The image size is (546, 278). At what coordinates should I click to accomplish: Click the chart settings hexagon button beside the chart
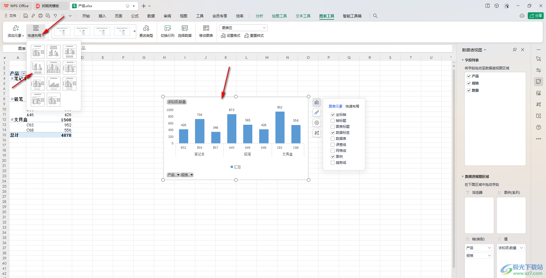(x=317, y=123)
